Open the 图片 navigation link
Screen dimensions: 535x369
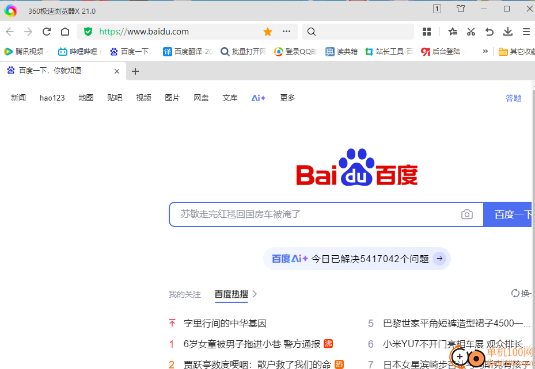point(172,98)
